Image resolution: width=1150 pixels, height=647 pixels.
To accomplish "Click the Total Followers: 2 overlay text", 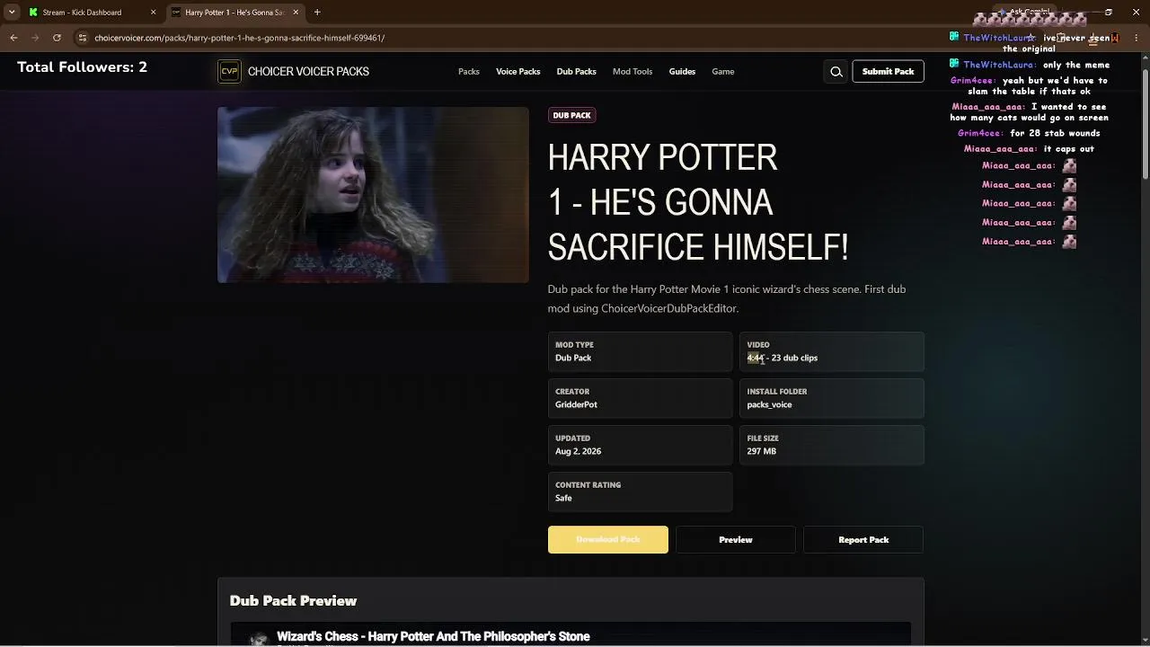I will click(82, 67).
